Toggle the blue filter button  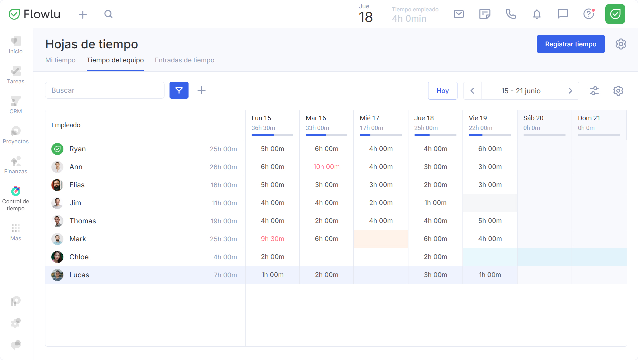point(179,90)
